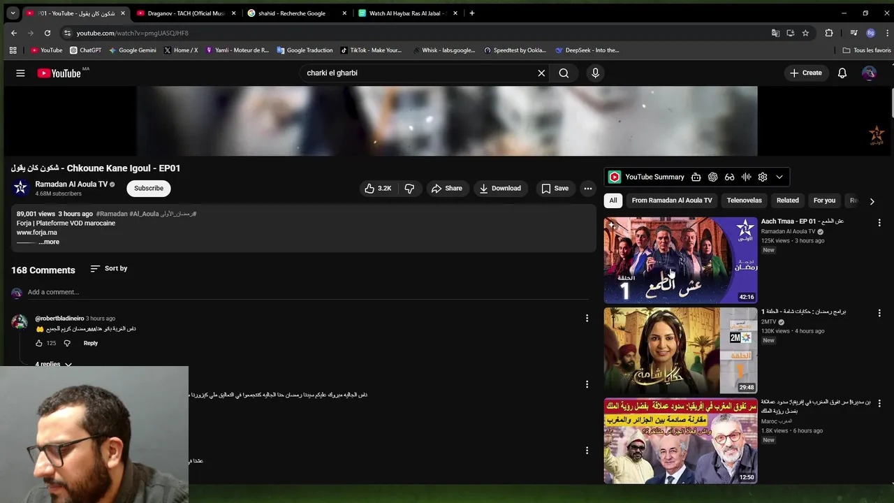Click the Share button
The width and height of the screenshot is (894, 503).
[446, 188]
